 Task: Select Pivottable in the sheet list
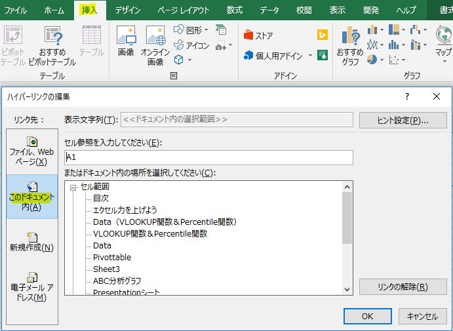[x=112, y=258]
